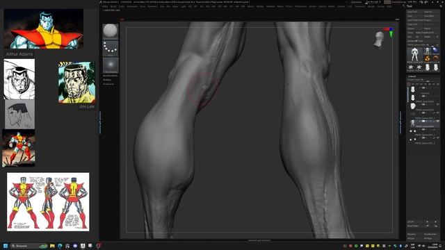Open File Explorer from the taskbar

pyautogui.click(x=52, y=246)
